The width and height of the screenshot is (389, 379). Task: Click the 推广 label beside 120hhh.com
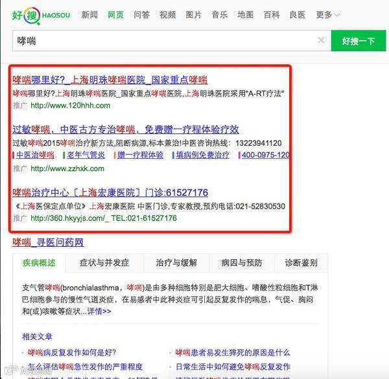tap(20, 106)
